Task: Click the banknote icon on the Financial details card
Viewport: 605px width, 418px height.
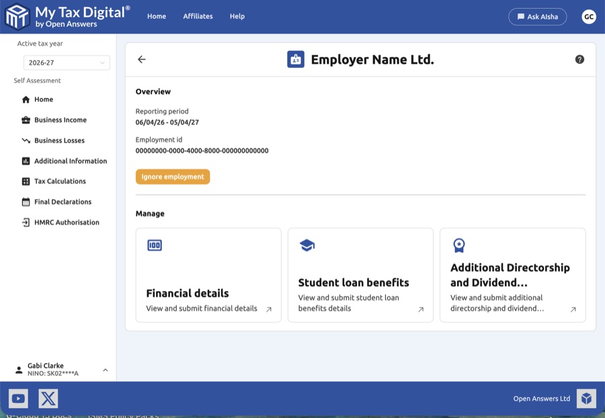Action: (154, 245)
